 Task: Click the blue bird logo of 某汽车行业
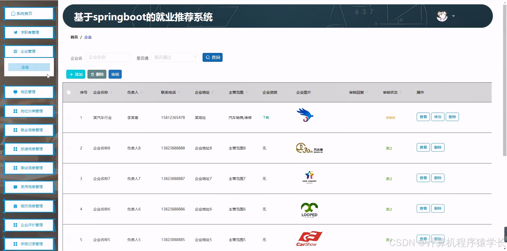coord(305,115)
